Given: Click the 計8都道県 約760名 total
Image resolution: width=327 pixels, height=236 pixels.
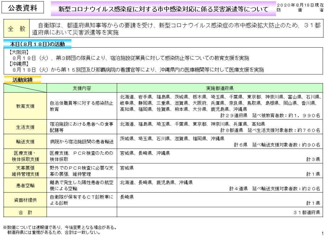Looking at the screenshot, I should (270, 130).
